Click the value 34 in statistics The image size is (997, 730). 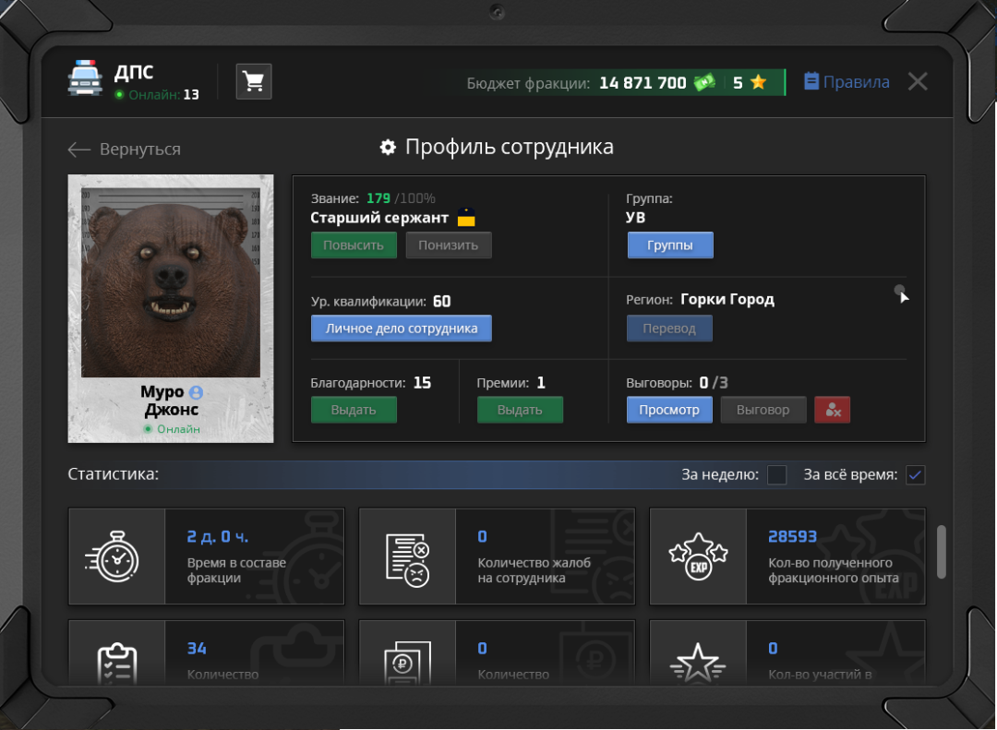[x=197, y=649]
